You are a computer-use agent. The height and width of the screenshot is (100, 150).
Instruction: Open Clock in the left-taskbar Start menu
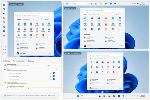[x=37, y=30]
